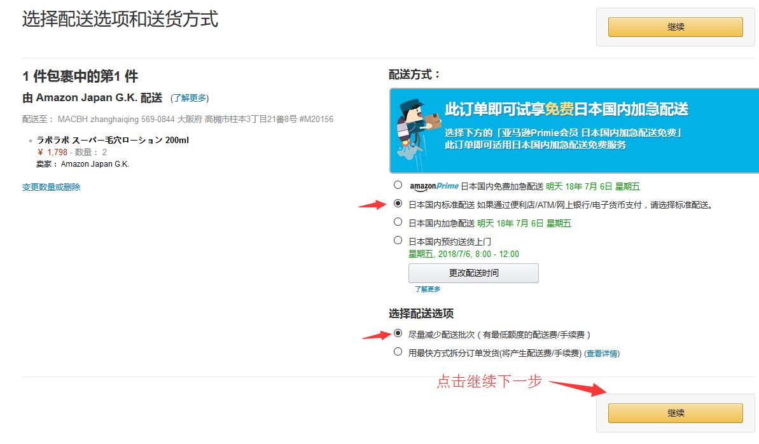Click the Amazon Prime logo
The image size is (759, 444).
tap(434, 186)
